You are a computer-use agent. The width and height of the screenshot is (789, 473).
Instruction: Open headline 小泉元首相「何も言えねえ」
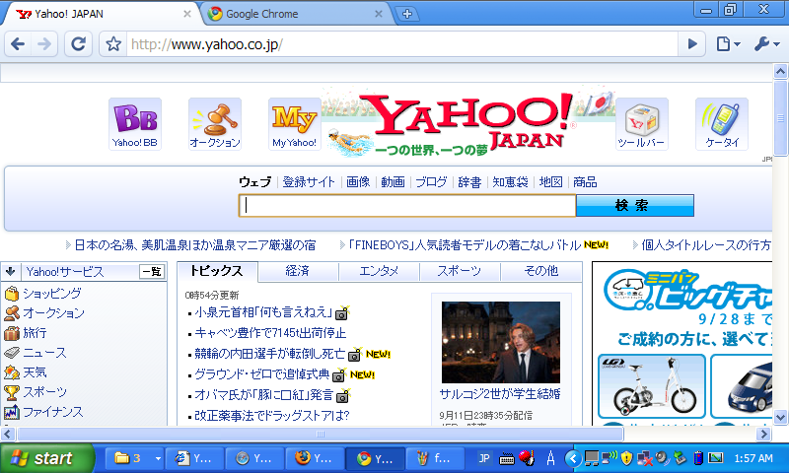(x=263, y=312)
